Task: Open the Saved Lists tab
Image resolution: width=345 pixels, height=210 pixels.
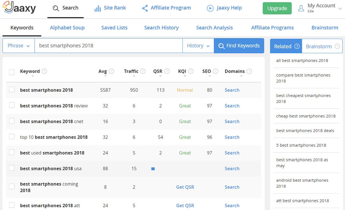Action: (114, 28)
